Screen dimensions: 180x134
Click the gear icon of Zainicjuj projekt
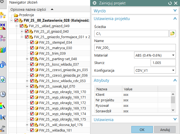[x=95, y=3]
